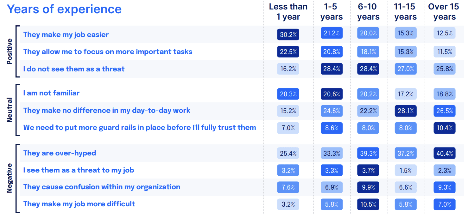468x218 pixels.
Task: Select the "They are over-hyped" row label
Action: [60, 153]
